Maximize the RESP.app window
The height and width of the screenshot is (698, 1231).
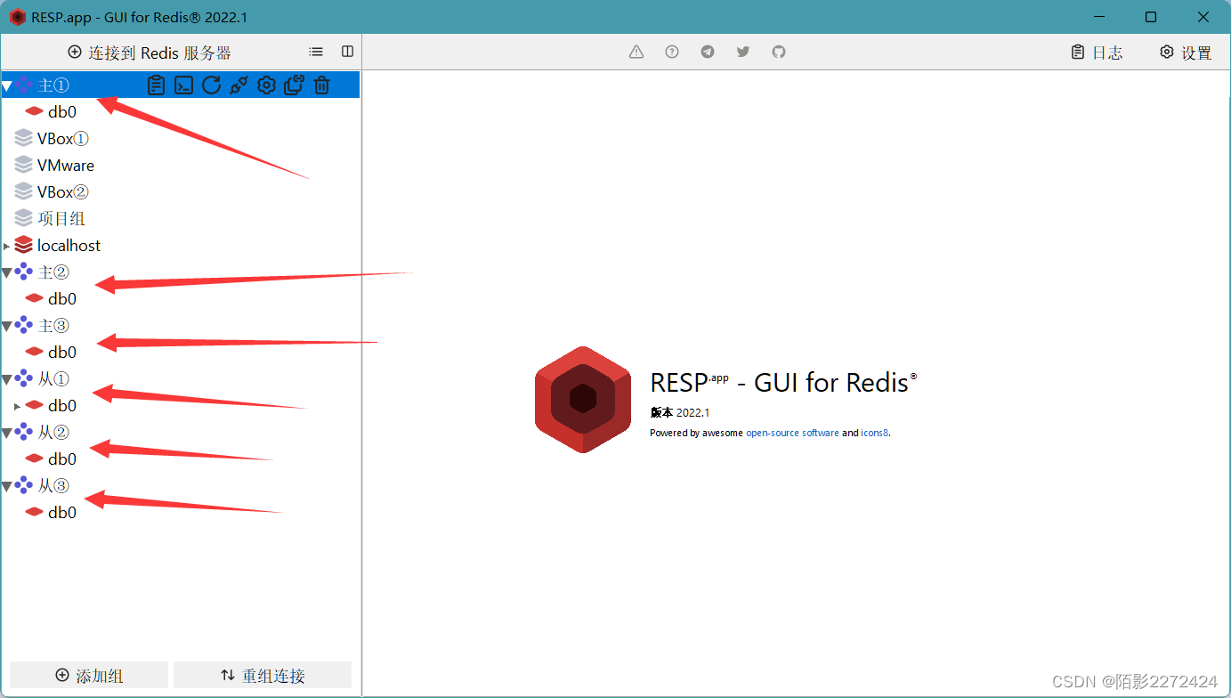point(1151,17)
